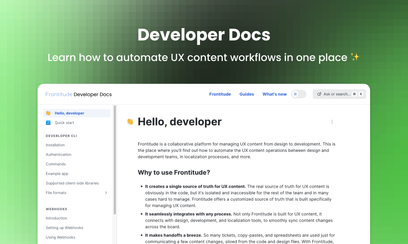Expand the File formats section chevron
Screen dimensions: 408x244
tap(106, 193)
